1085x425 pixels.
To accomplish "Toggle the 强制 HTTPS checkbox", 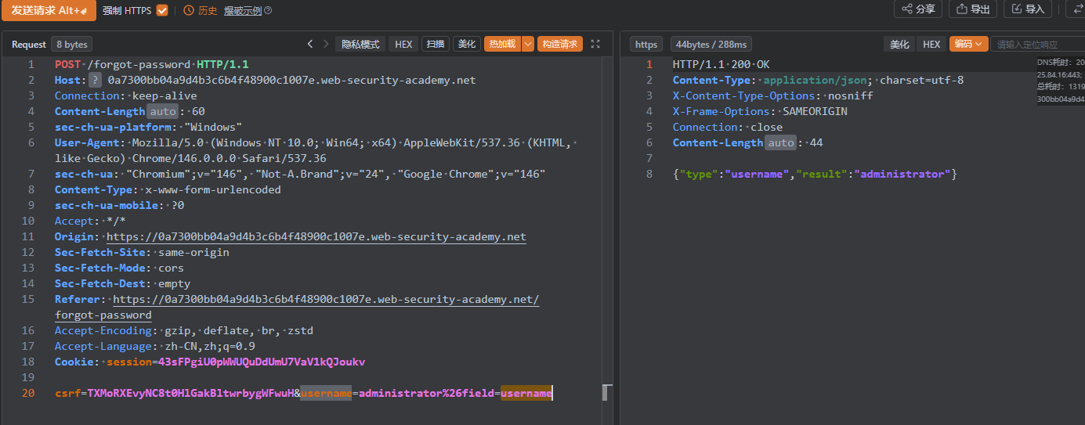I will [x=162, y=10].
